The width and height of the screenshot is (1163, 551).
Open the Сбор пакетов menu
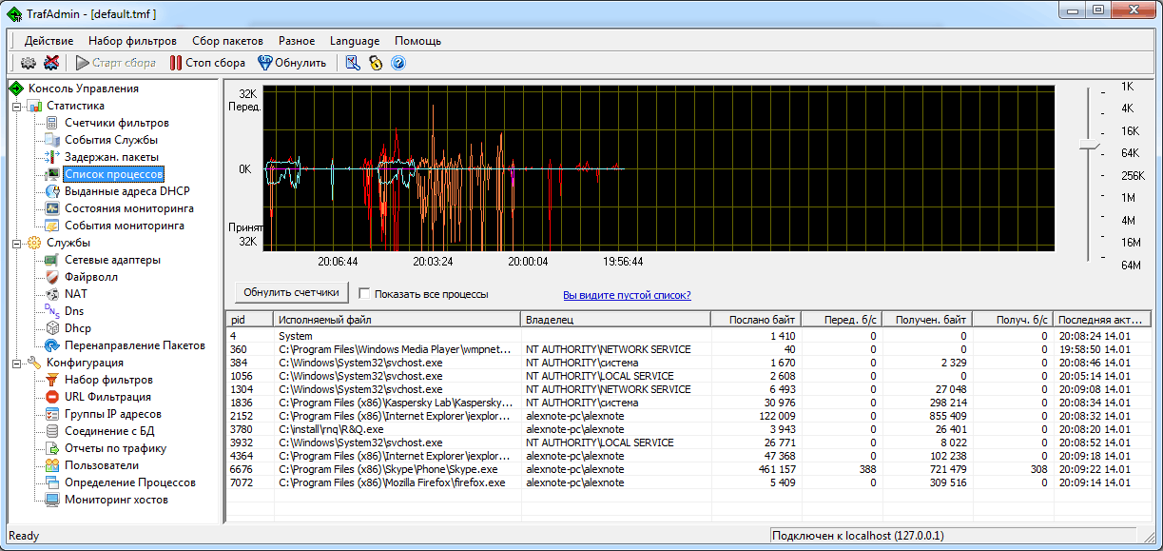pos(227,41)
